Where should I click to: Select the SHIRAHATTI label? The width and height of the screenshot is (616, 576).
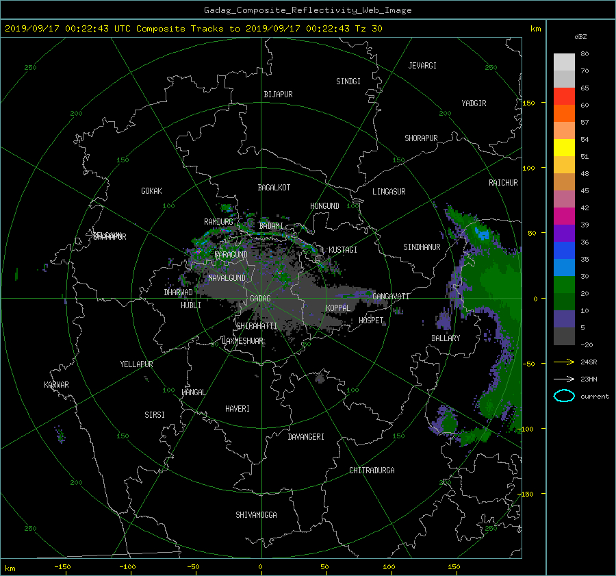tap(257, 326)
